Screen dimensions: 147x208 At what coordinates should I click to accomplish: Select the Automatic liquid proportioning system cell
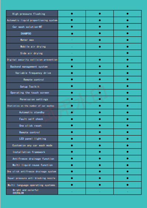coord(32,20)
